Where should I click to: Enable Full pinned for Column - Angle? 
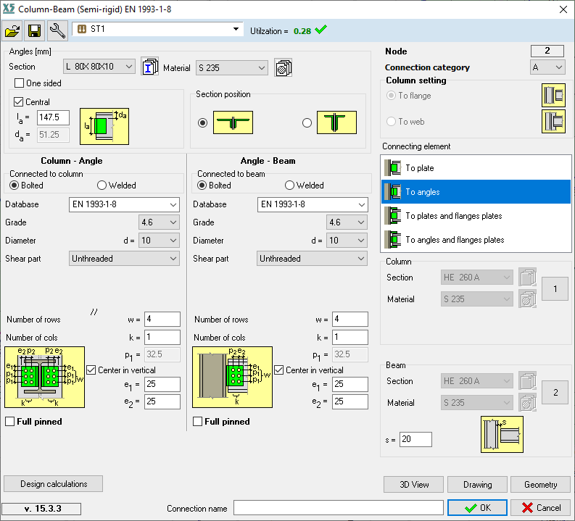point(10,422)
